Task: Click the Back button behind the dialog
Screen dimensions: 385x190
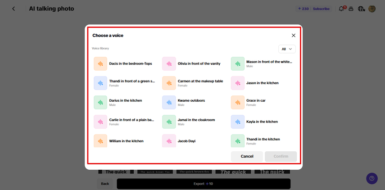Action: 105,184
